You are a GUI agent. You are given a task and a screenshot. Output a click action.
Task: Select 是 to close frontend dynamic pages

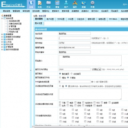click(x=60, y=86)
